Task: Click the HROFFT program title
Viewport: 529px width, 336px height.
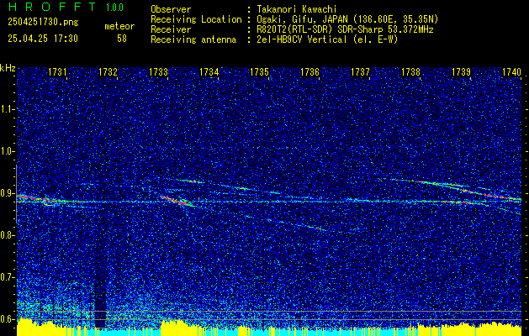Action: [x=51, y=7]
